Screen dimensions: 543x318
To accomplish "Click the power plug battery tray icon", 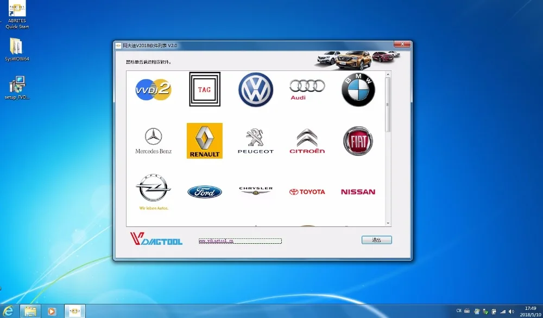I will point(494,311).
